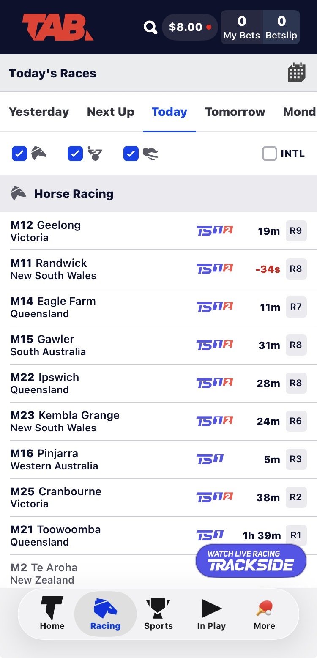Open the $8.00 account balance
The height and width of the screenshot is (658, 317).
pos(190,27)
